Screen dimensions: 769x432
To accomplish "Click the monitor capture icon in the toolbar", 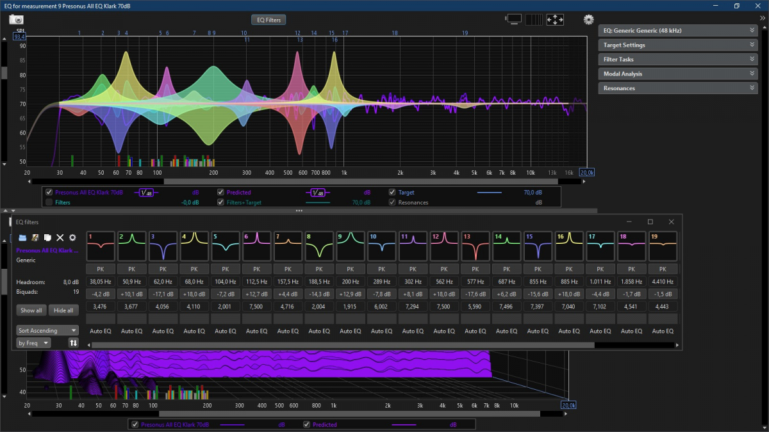I will point(513,19).
